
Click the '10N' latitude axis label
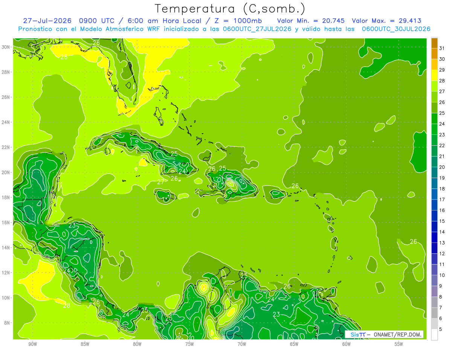tap(5, 297)
